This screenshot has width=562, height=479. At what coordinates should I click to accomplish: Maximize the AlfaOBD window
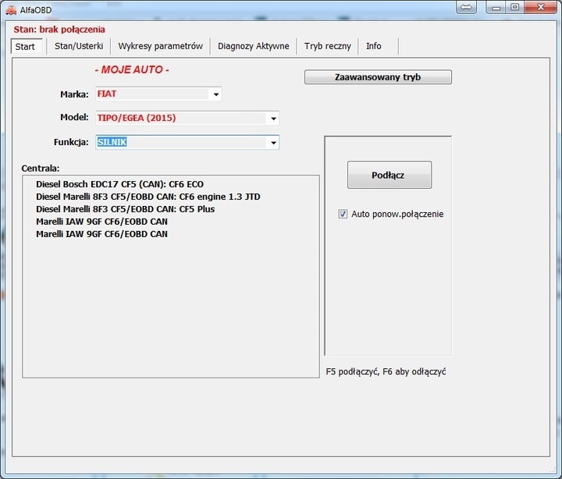coord(514,8)
